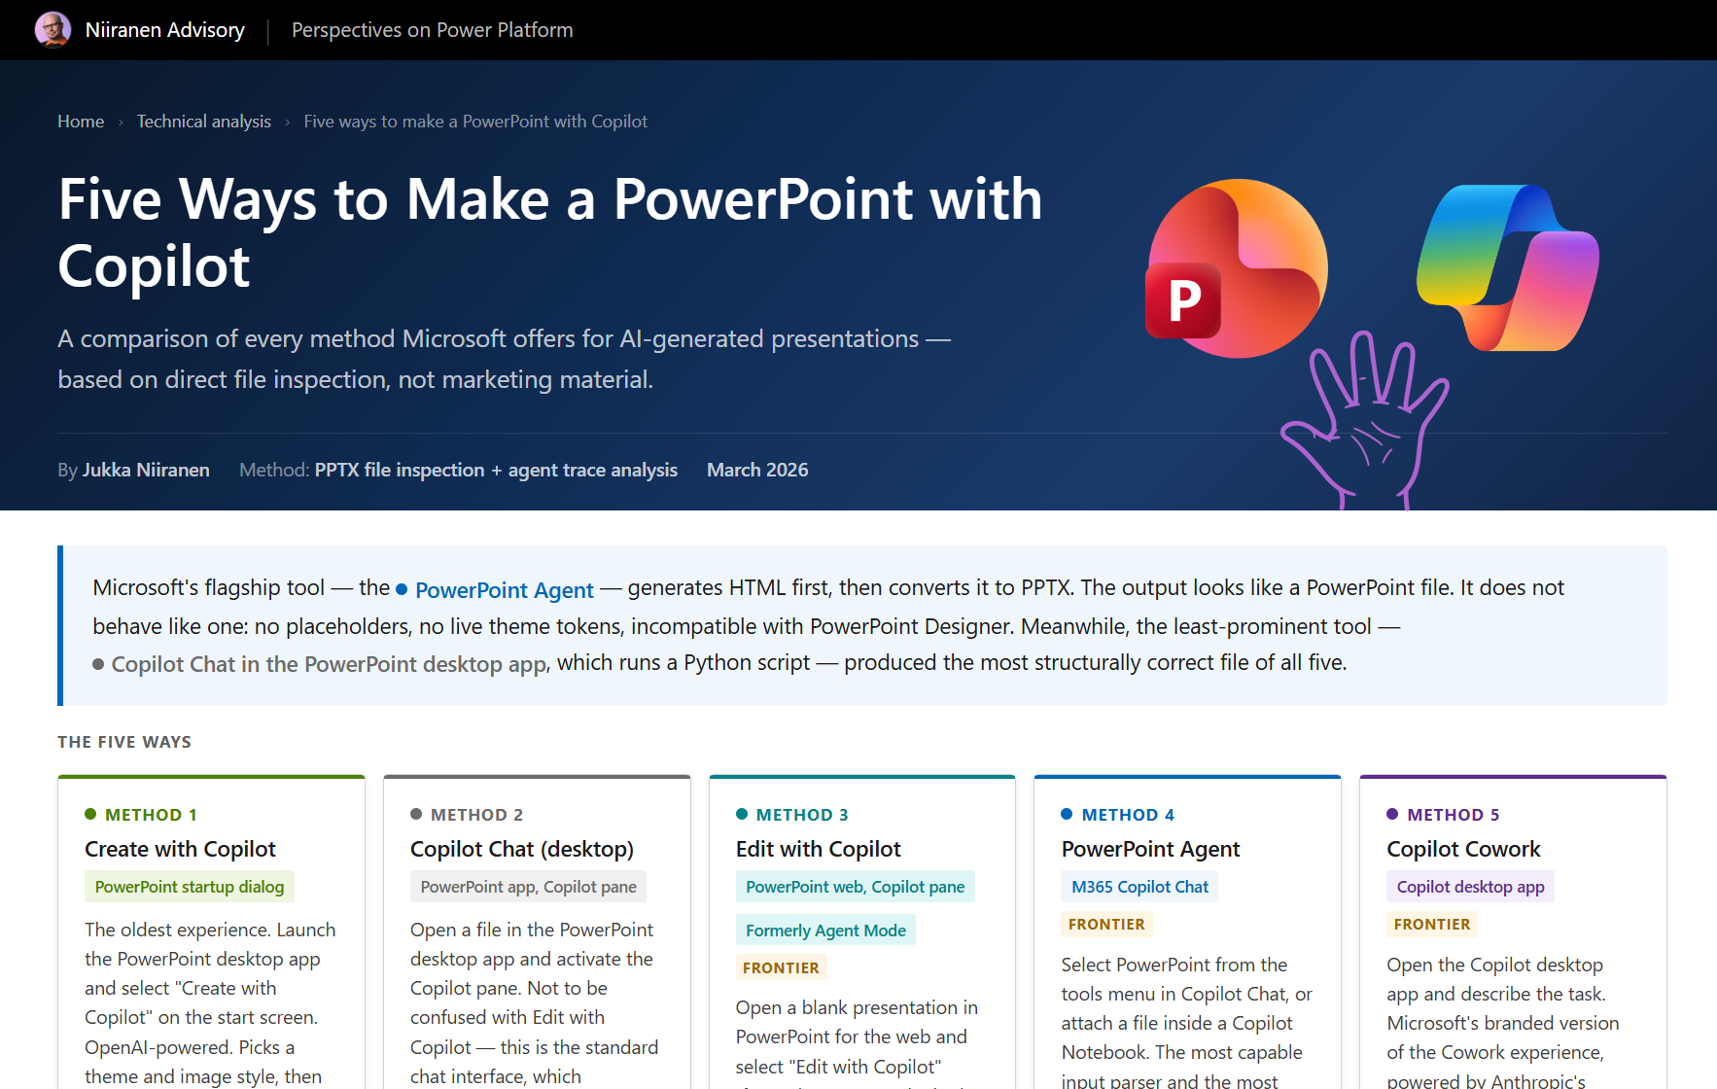
Task: Open the Technical analysis breadcrumb
Action: (x=203, y=121)
